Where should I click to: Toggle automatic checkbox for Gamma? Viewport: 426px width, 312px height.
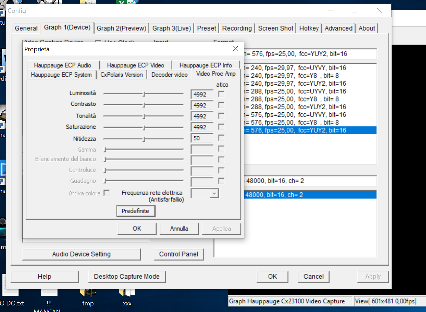(221, 149)
